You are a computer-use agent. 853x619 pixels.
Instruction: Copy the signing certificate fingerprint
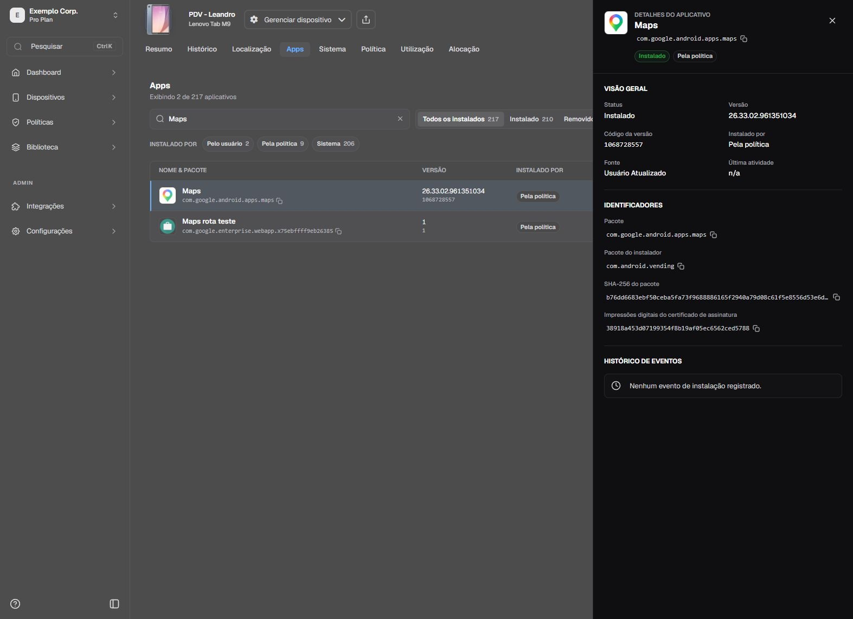[x=756, y=329]
